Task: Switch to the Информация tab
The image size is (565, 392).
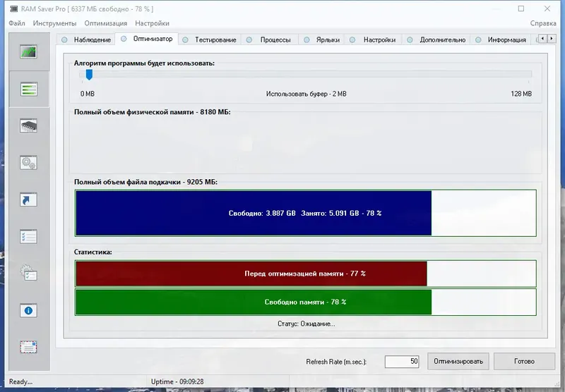Action: point(501,39)
